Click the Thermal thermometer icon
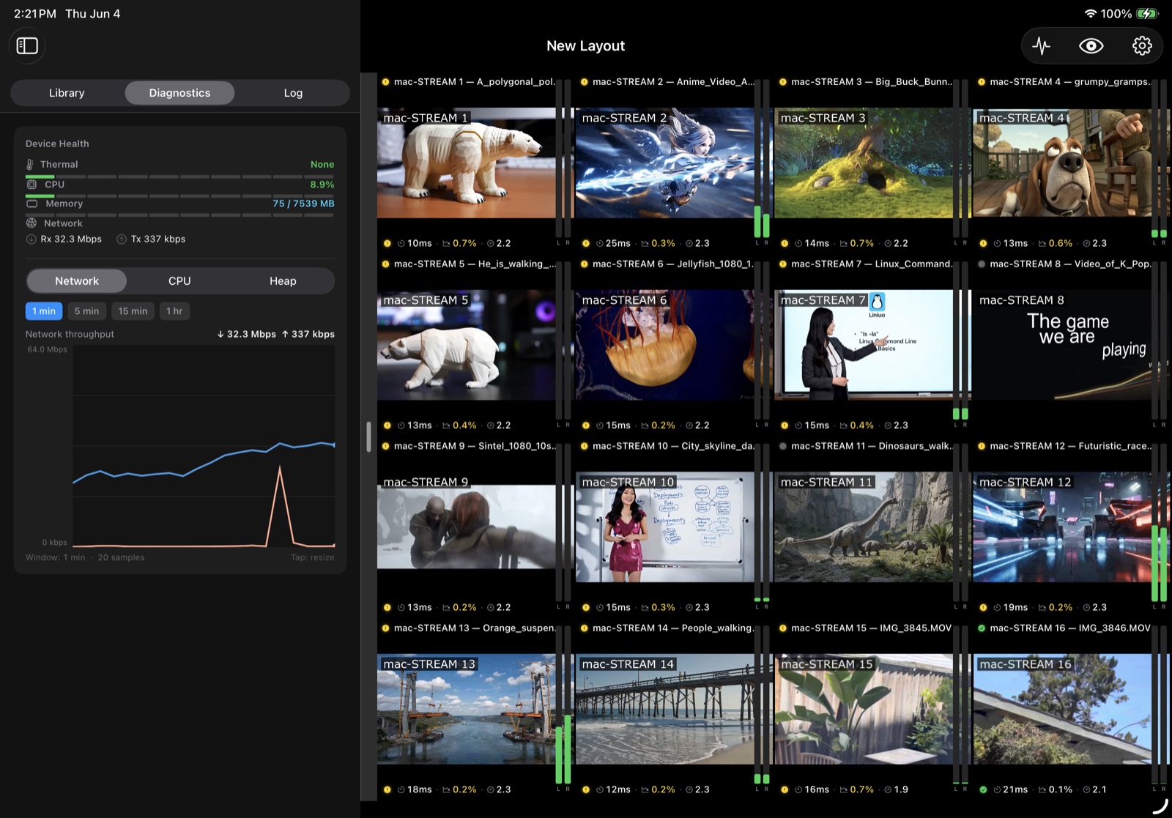1172x818 pixels. [30, 165]
